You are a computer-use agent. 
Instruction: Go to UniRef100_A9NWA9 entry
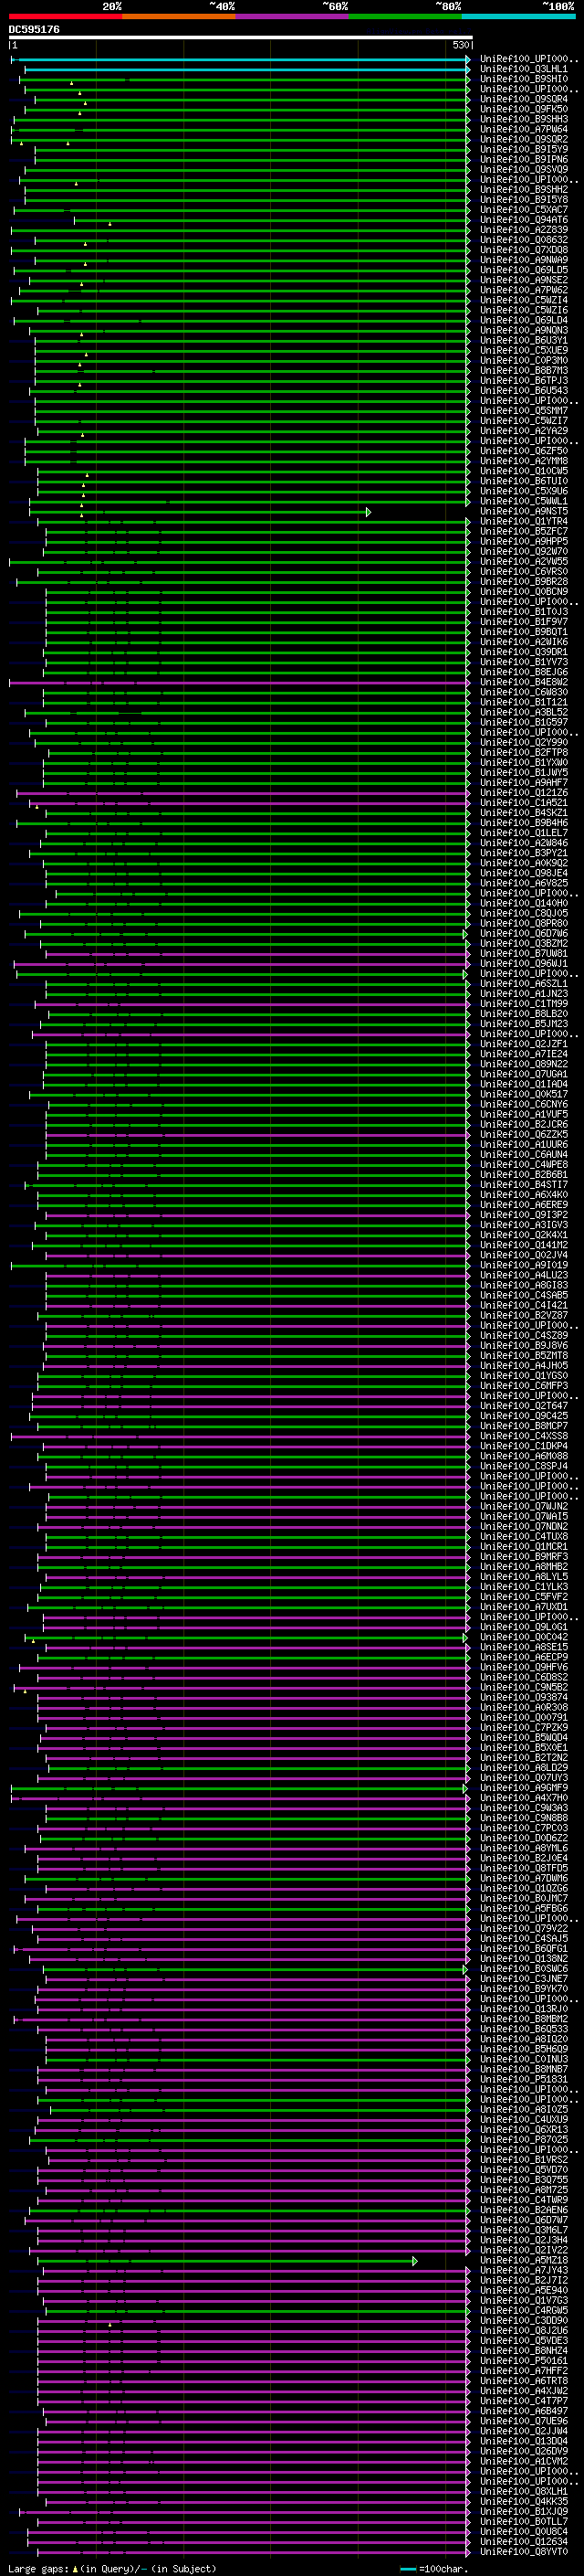(524, 260)
